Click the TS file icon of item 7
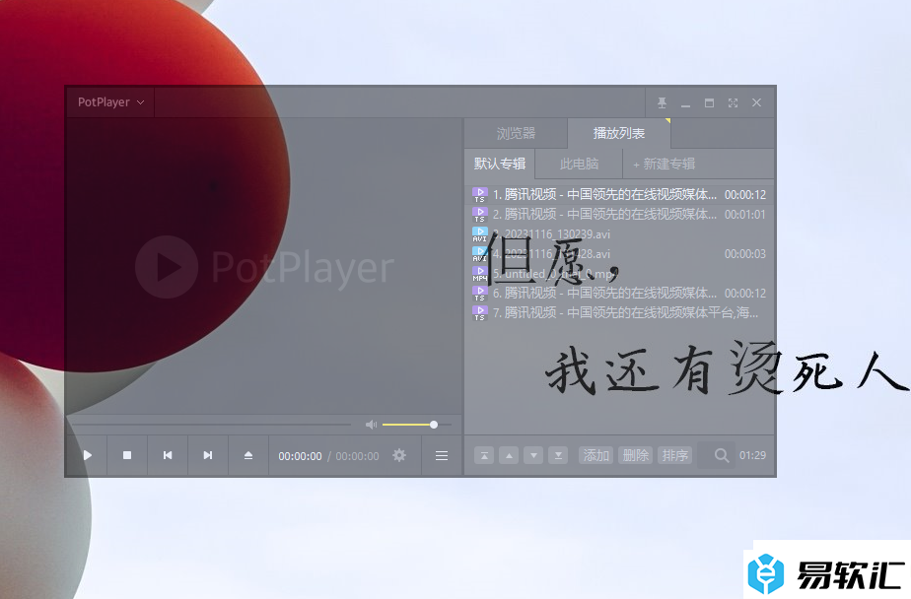The height and width of the screenshot is (599, 911). click(480, 313)
